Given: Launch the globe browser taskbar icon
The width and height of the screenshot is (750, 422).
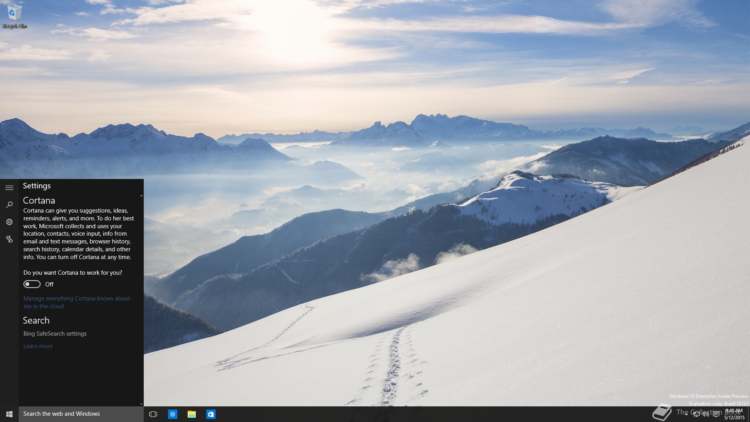Looking at the screenshot, I should [x=172, y=414].
